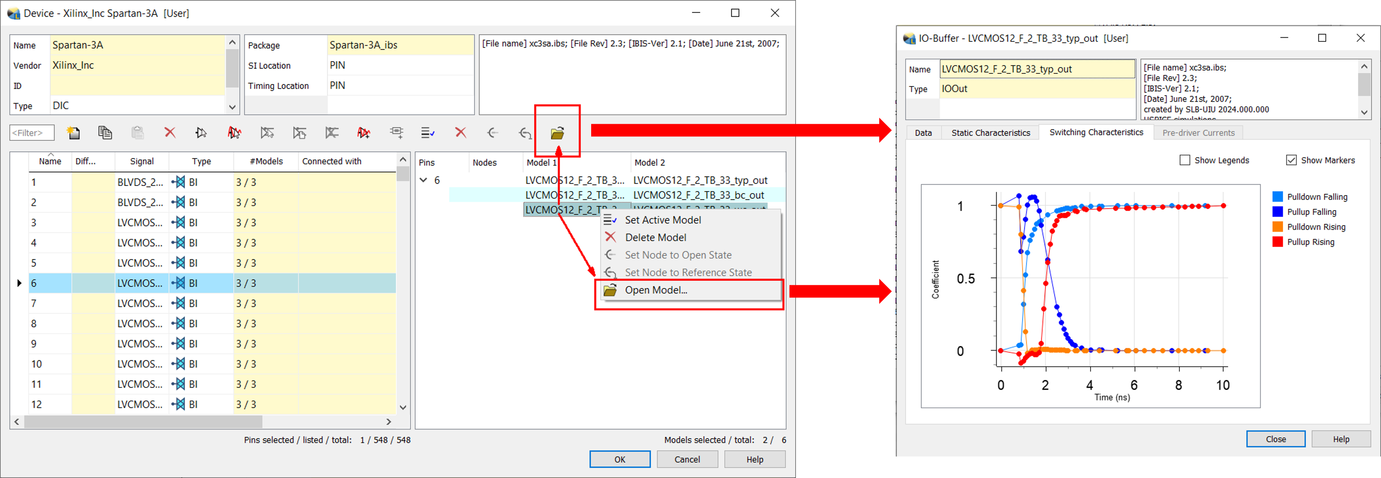Click the Pullup Falling legend color swatch
Viewport: 1381px width, 478px height.
coord(1277,211)
